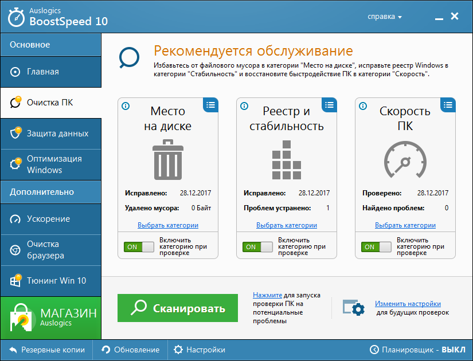Click the Оптимизация Windows gear icon
Viewport: 473px width, 361px height.
(x=15, y=164)
